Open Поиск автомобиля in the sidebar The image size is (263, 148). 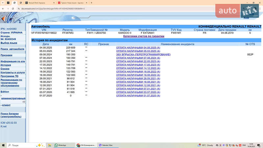click(12, 49)
